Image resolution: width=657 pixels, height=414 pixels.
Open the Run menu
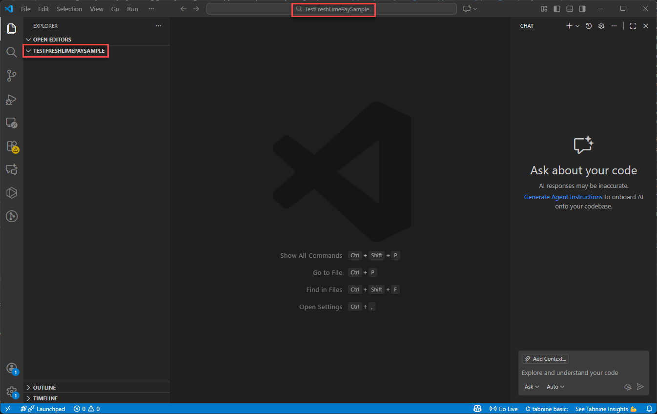(x=132, y=9)
